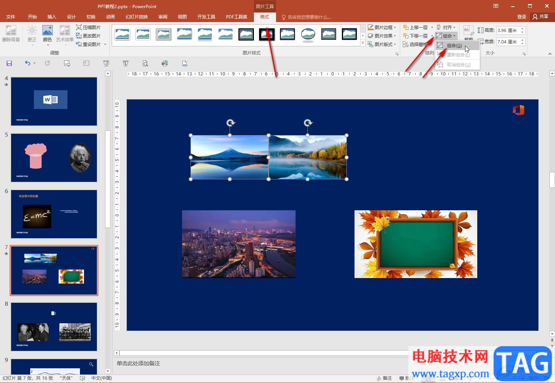This screenshot has width=555, height=383.
Task: Open Picture Border (图片边框) dropdown
Action: click(382, 27)
